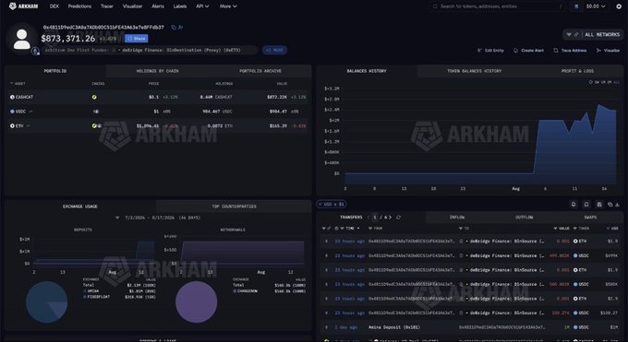
Task: Refresh the transfers list
Action: [398, 218]
